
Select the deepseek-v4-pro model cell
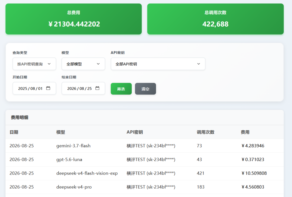(74, 187)
